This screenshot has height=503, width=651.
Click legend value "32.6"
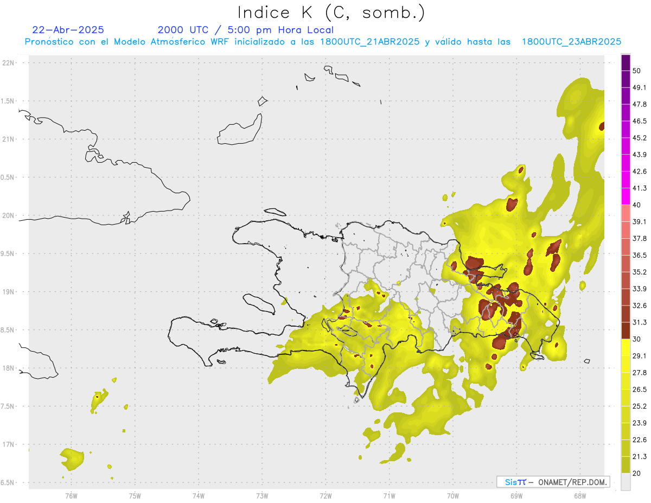640,305
